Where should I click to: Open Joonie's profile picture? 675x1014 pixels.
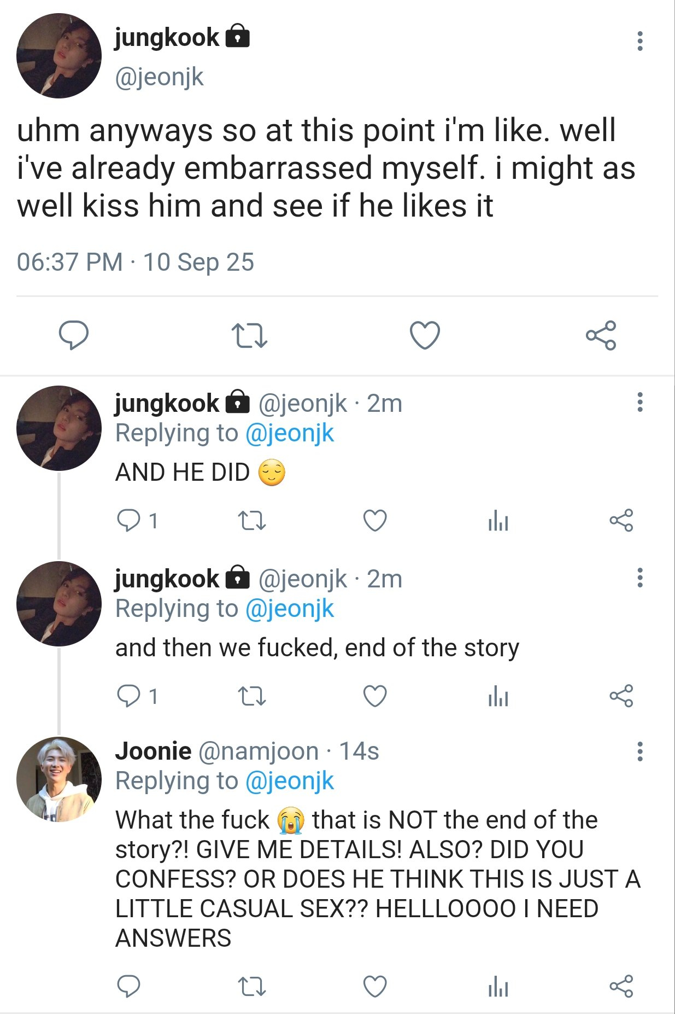pos(59,779)
